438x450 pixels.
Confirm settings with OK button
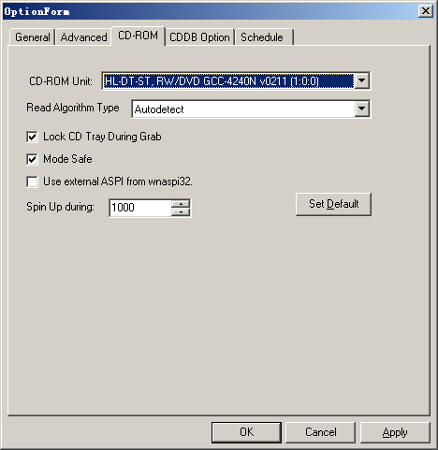tap(246, 432)
